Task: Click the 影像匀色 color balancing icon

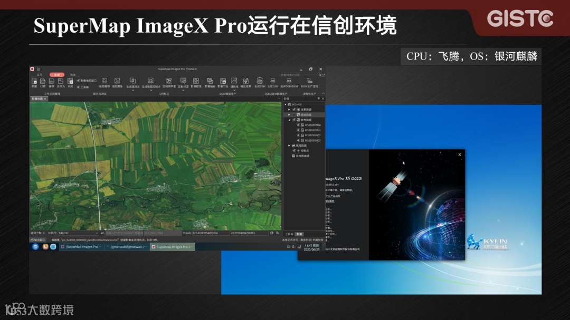Action: pos(223,81)
